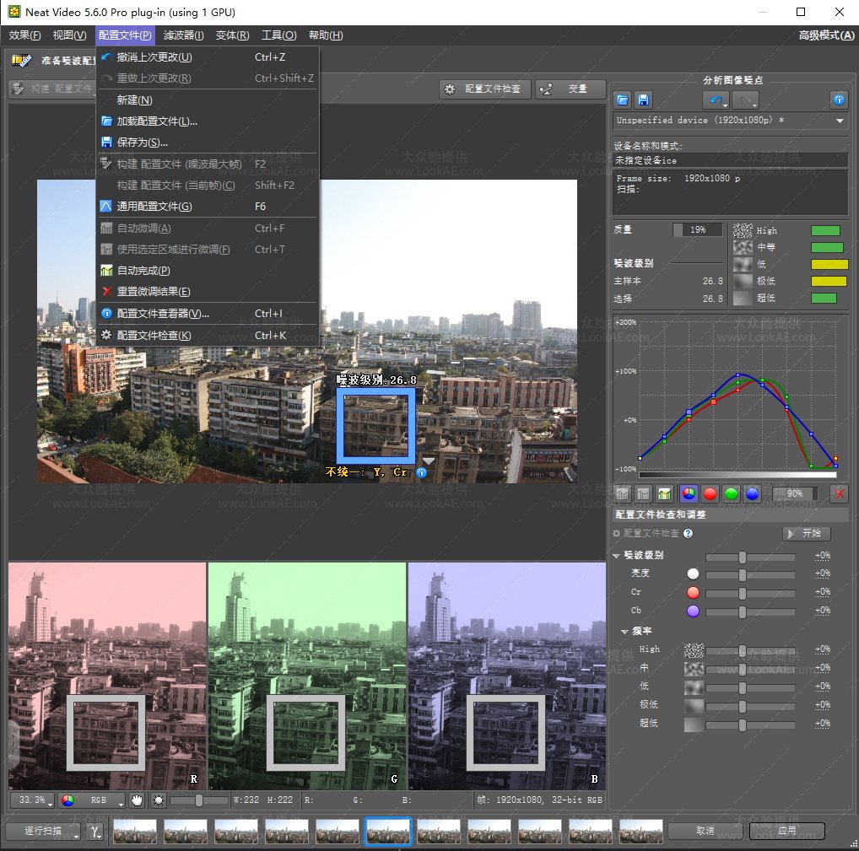Click the 开始 start button
Screen dimensions: 859x851
(x=806, y=533)
